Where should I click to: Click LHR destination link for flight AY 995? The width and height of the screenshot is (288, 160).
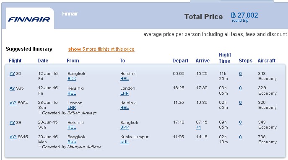125,93
